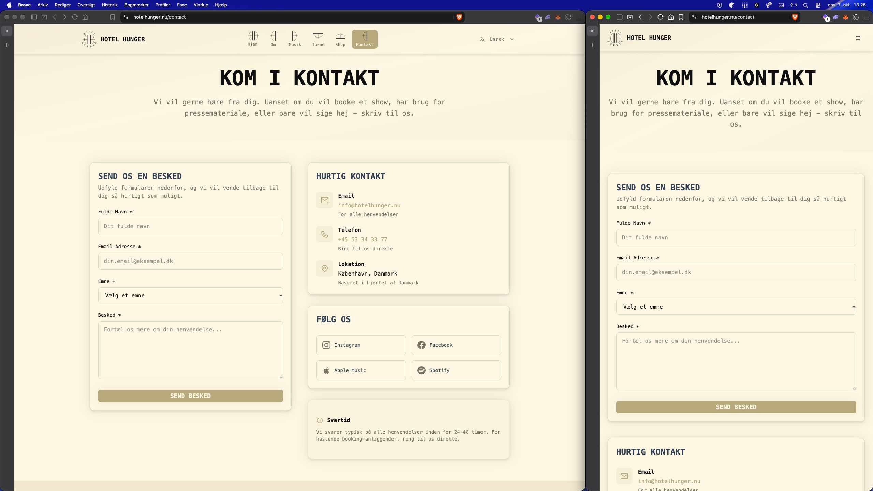The image size is (873, 491).
Task: Open Vælg et emne dropdown in left window
Action: 191,295
